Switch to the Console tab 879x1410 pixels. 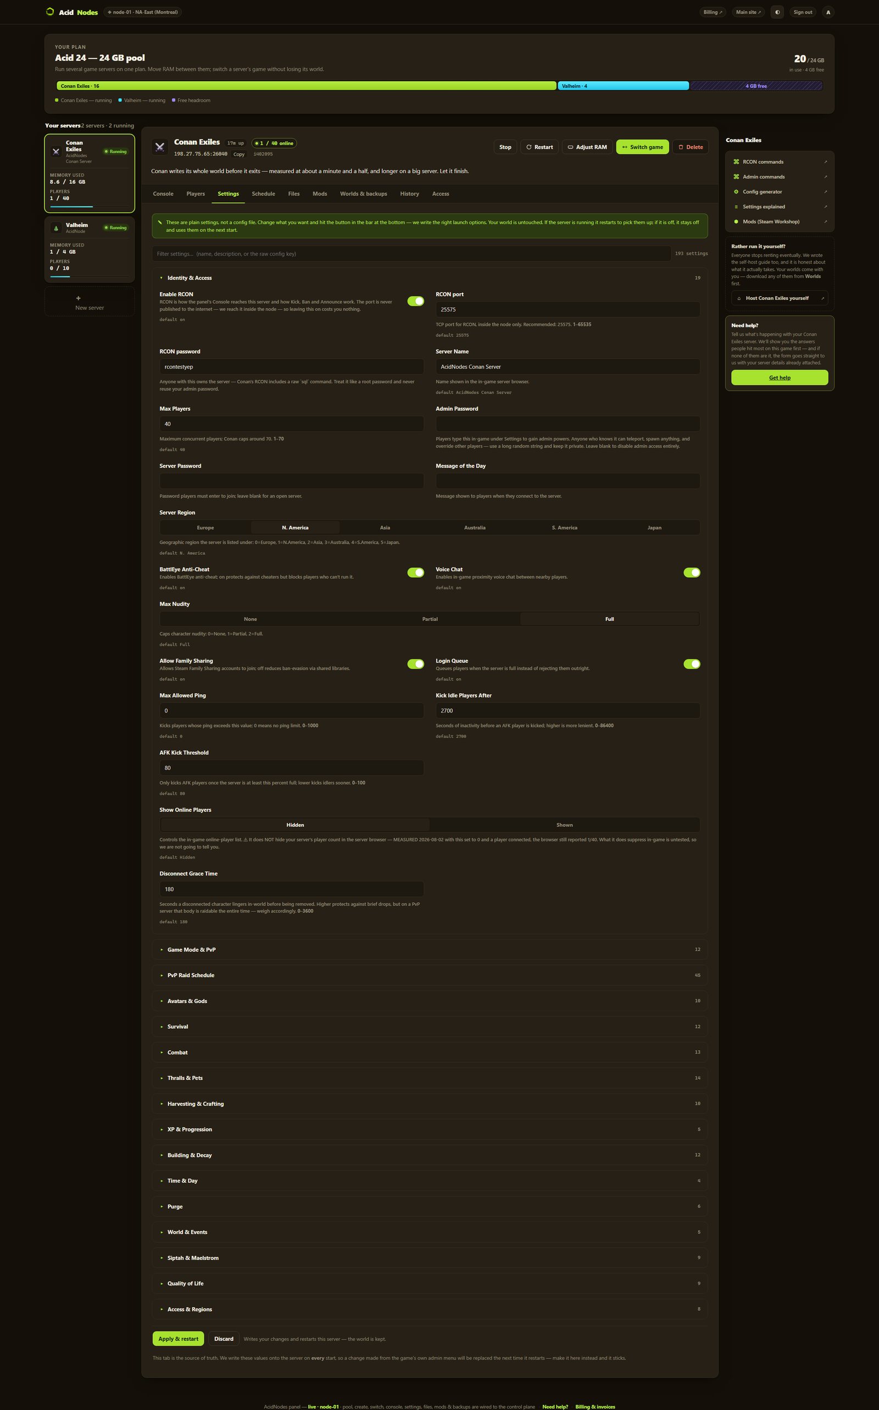(163, 194)
